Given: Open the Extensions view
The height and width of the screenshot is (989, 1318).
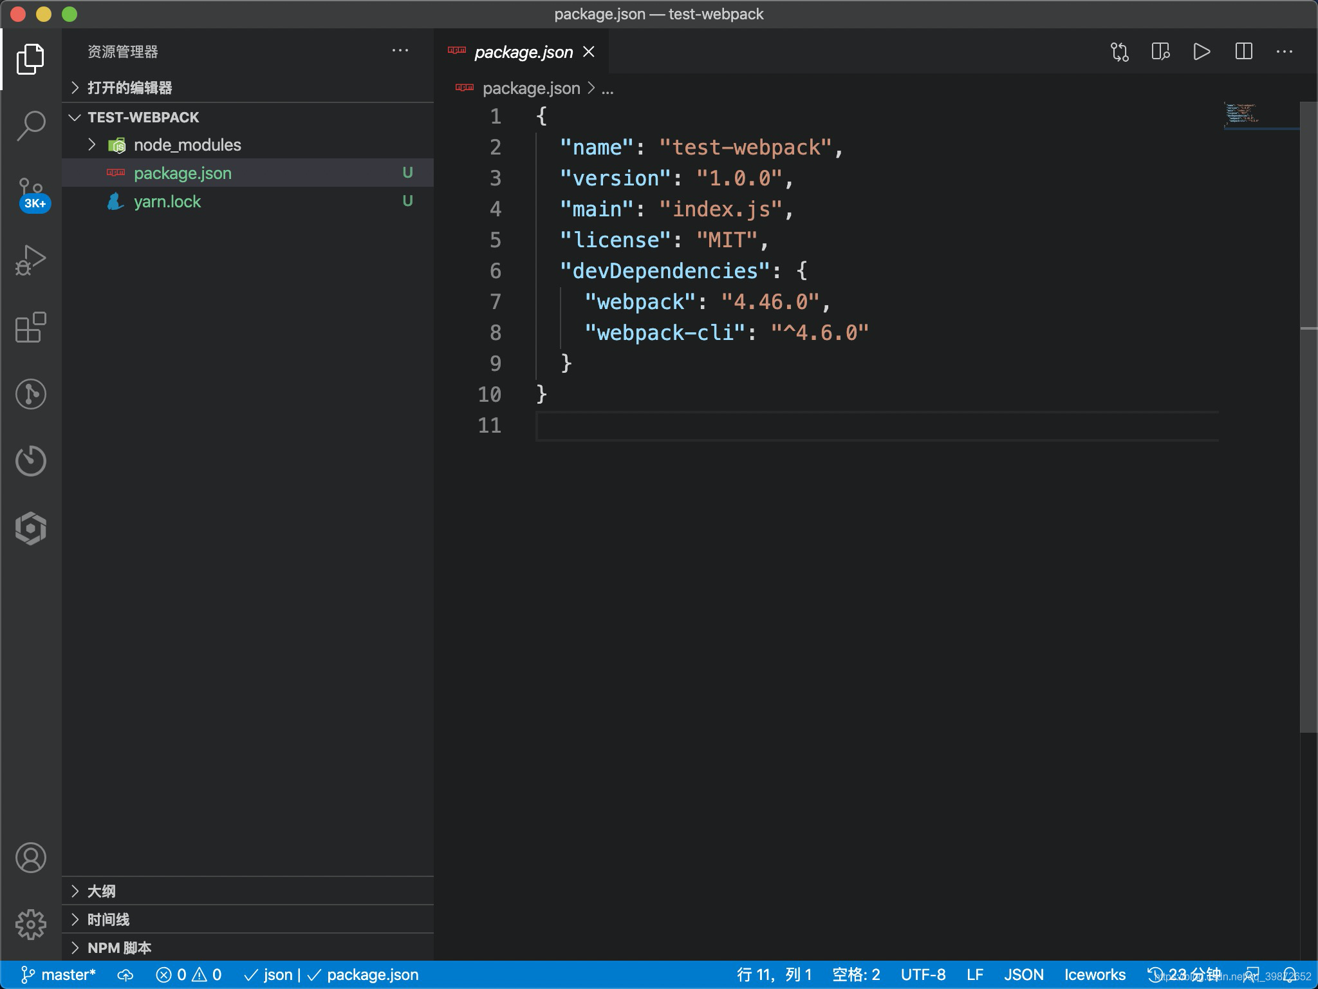Looking at the screenshot, I should tap(30, 327).
